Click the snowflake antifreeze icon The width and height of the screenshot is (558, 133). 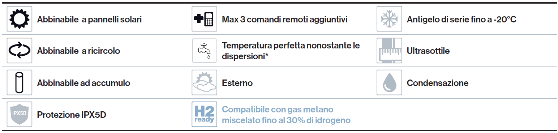[389, 19]
